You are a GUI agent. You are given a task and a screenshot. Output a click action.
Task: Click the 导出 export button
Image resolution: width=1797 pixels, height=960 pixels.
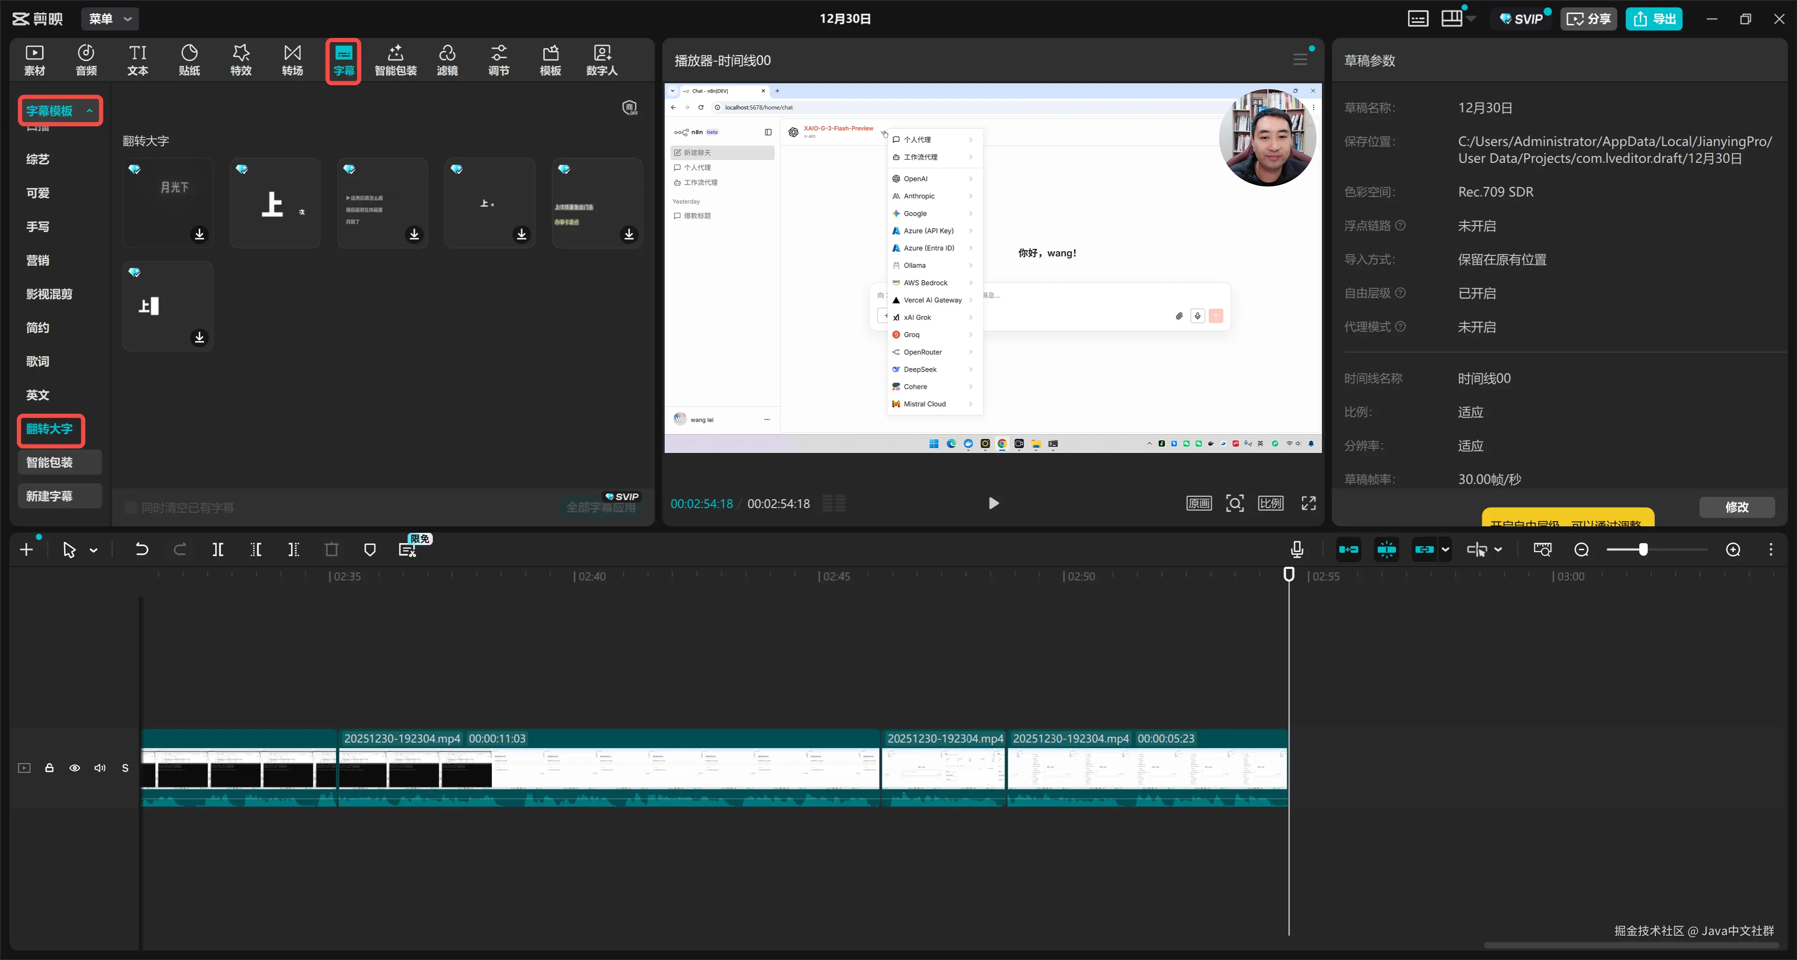[1654, 19]
